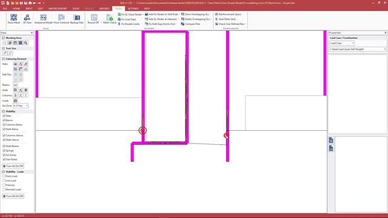Open the Dead Load case dropdown
Image resolution: width=388 pixels, height=218 pixels.
pos(357,50)
